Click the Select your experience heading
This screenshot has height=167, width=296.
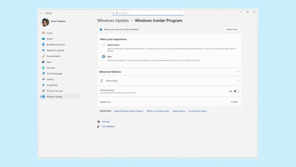click(113, 39)
